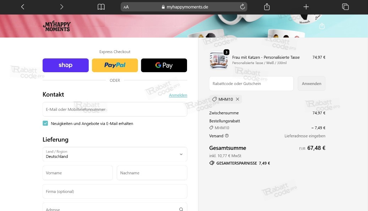368x211 pixels.
Task: Click the Anmelden sign-in link
Action: (178, 95)
